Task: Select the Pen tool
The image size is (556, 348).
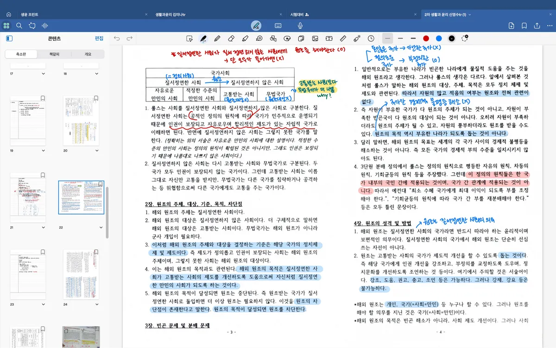Action: [203, 38]
